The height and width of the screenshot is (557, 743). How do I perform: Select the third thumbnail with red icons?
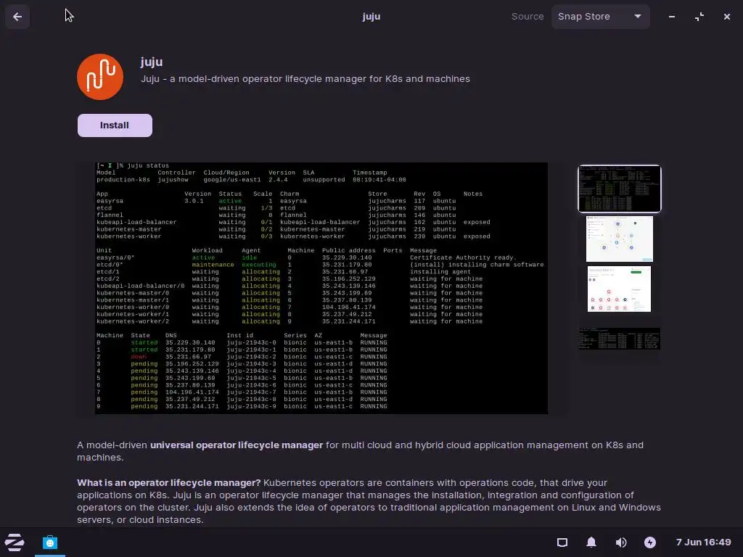click(620, 289)
